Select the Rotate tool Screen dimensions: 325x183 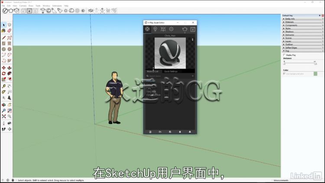(4, 74)
